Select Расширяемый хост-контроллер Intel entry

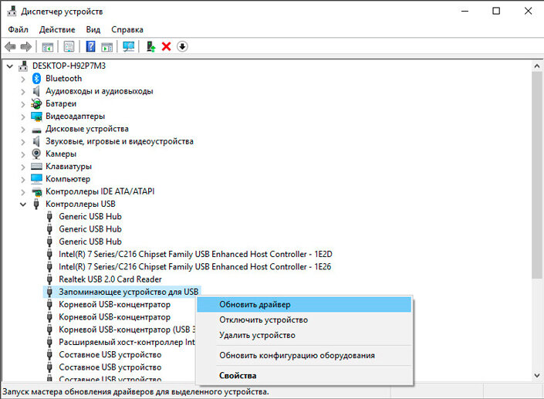tap(127, 342)
